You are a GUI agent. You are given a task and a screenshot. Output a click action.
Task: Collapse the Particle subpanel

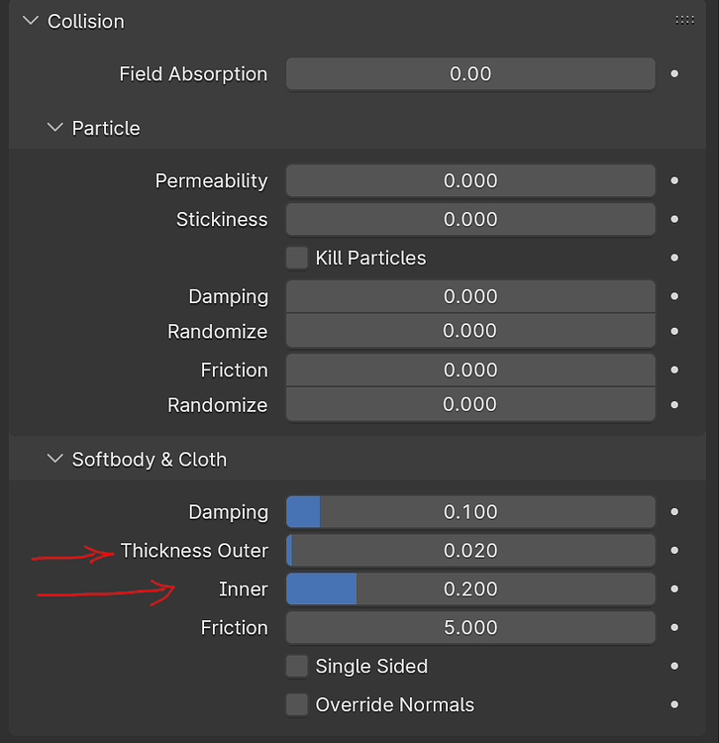[55, 128]
